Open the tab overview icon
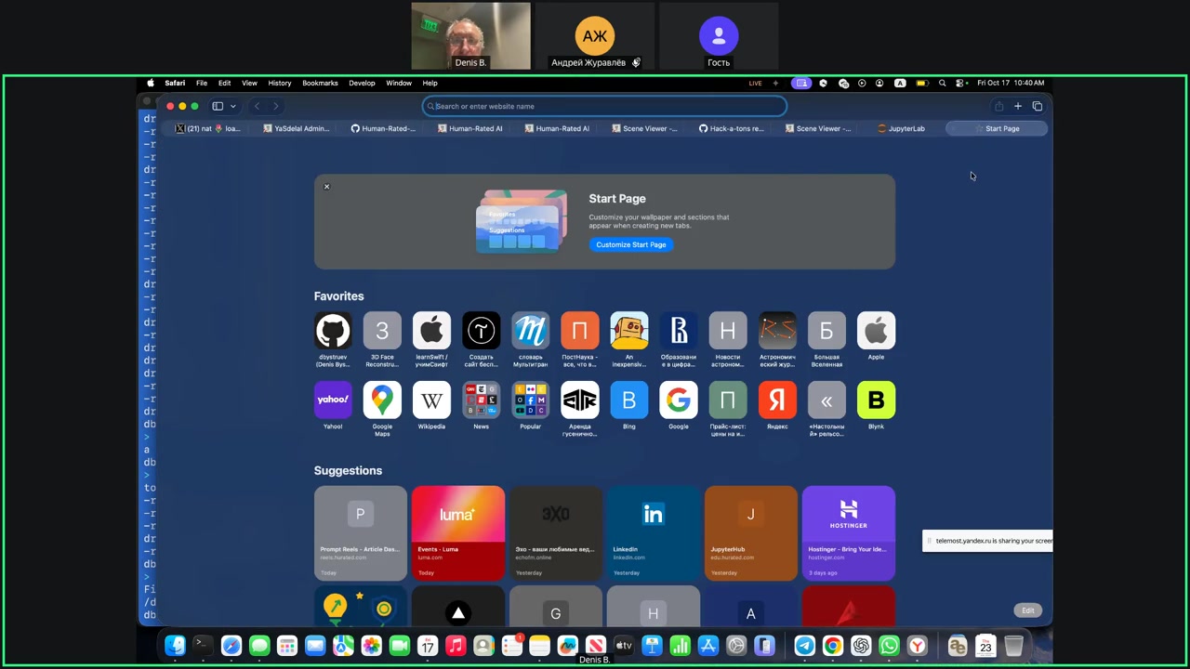The image size is (1190, 669). tap(1038, 106)
